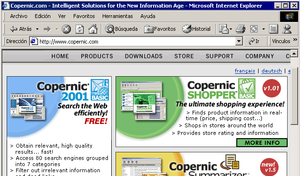
Task: Follow the français language link
Action: 245,71
